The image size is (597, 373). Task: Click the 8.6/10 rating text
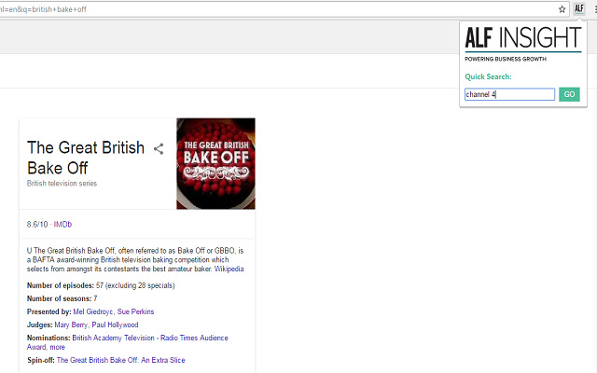click(37, 224)
